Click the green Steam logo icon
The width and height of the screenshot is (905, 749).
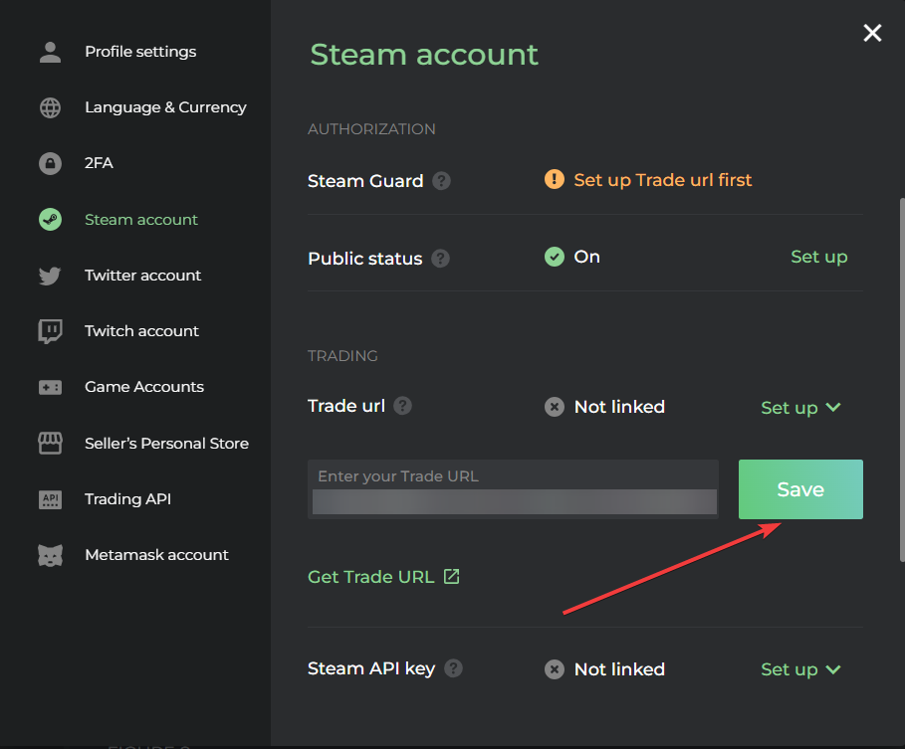(x=50, y=219)
